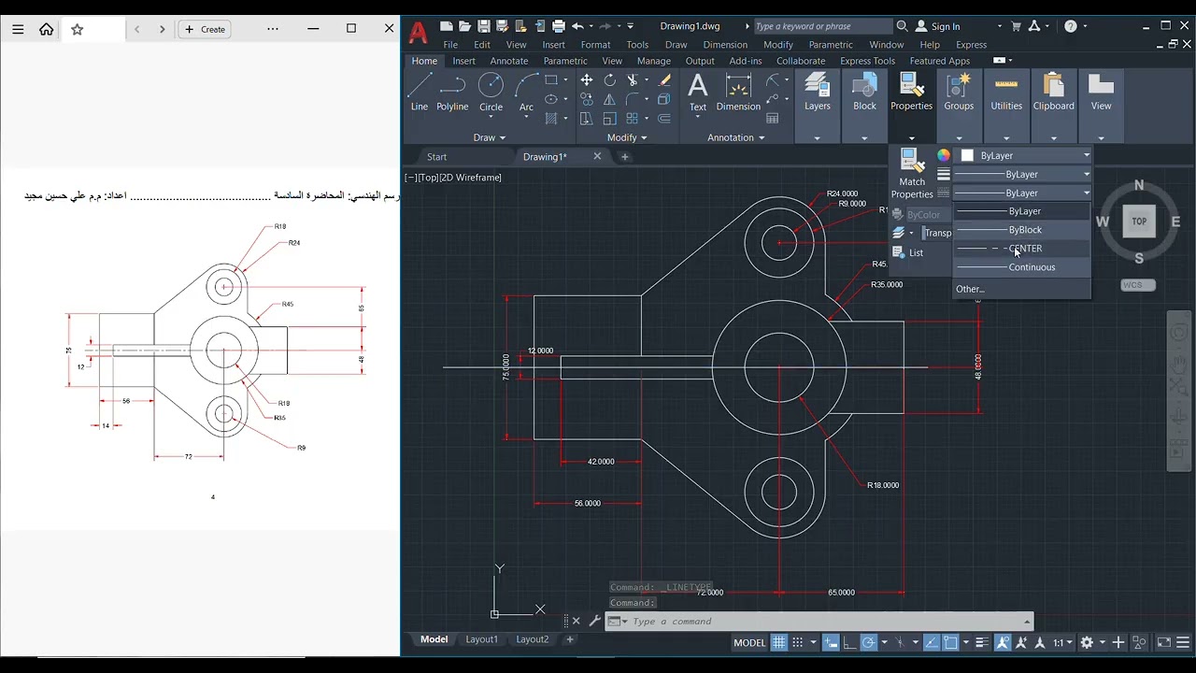Click the Offset tool icon
The image size is (1196, 673).
664,119
